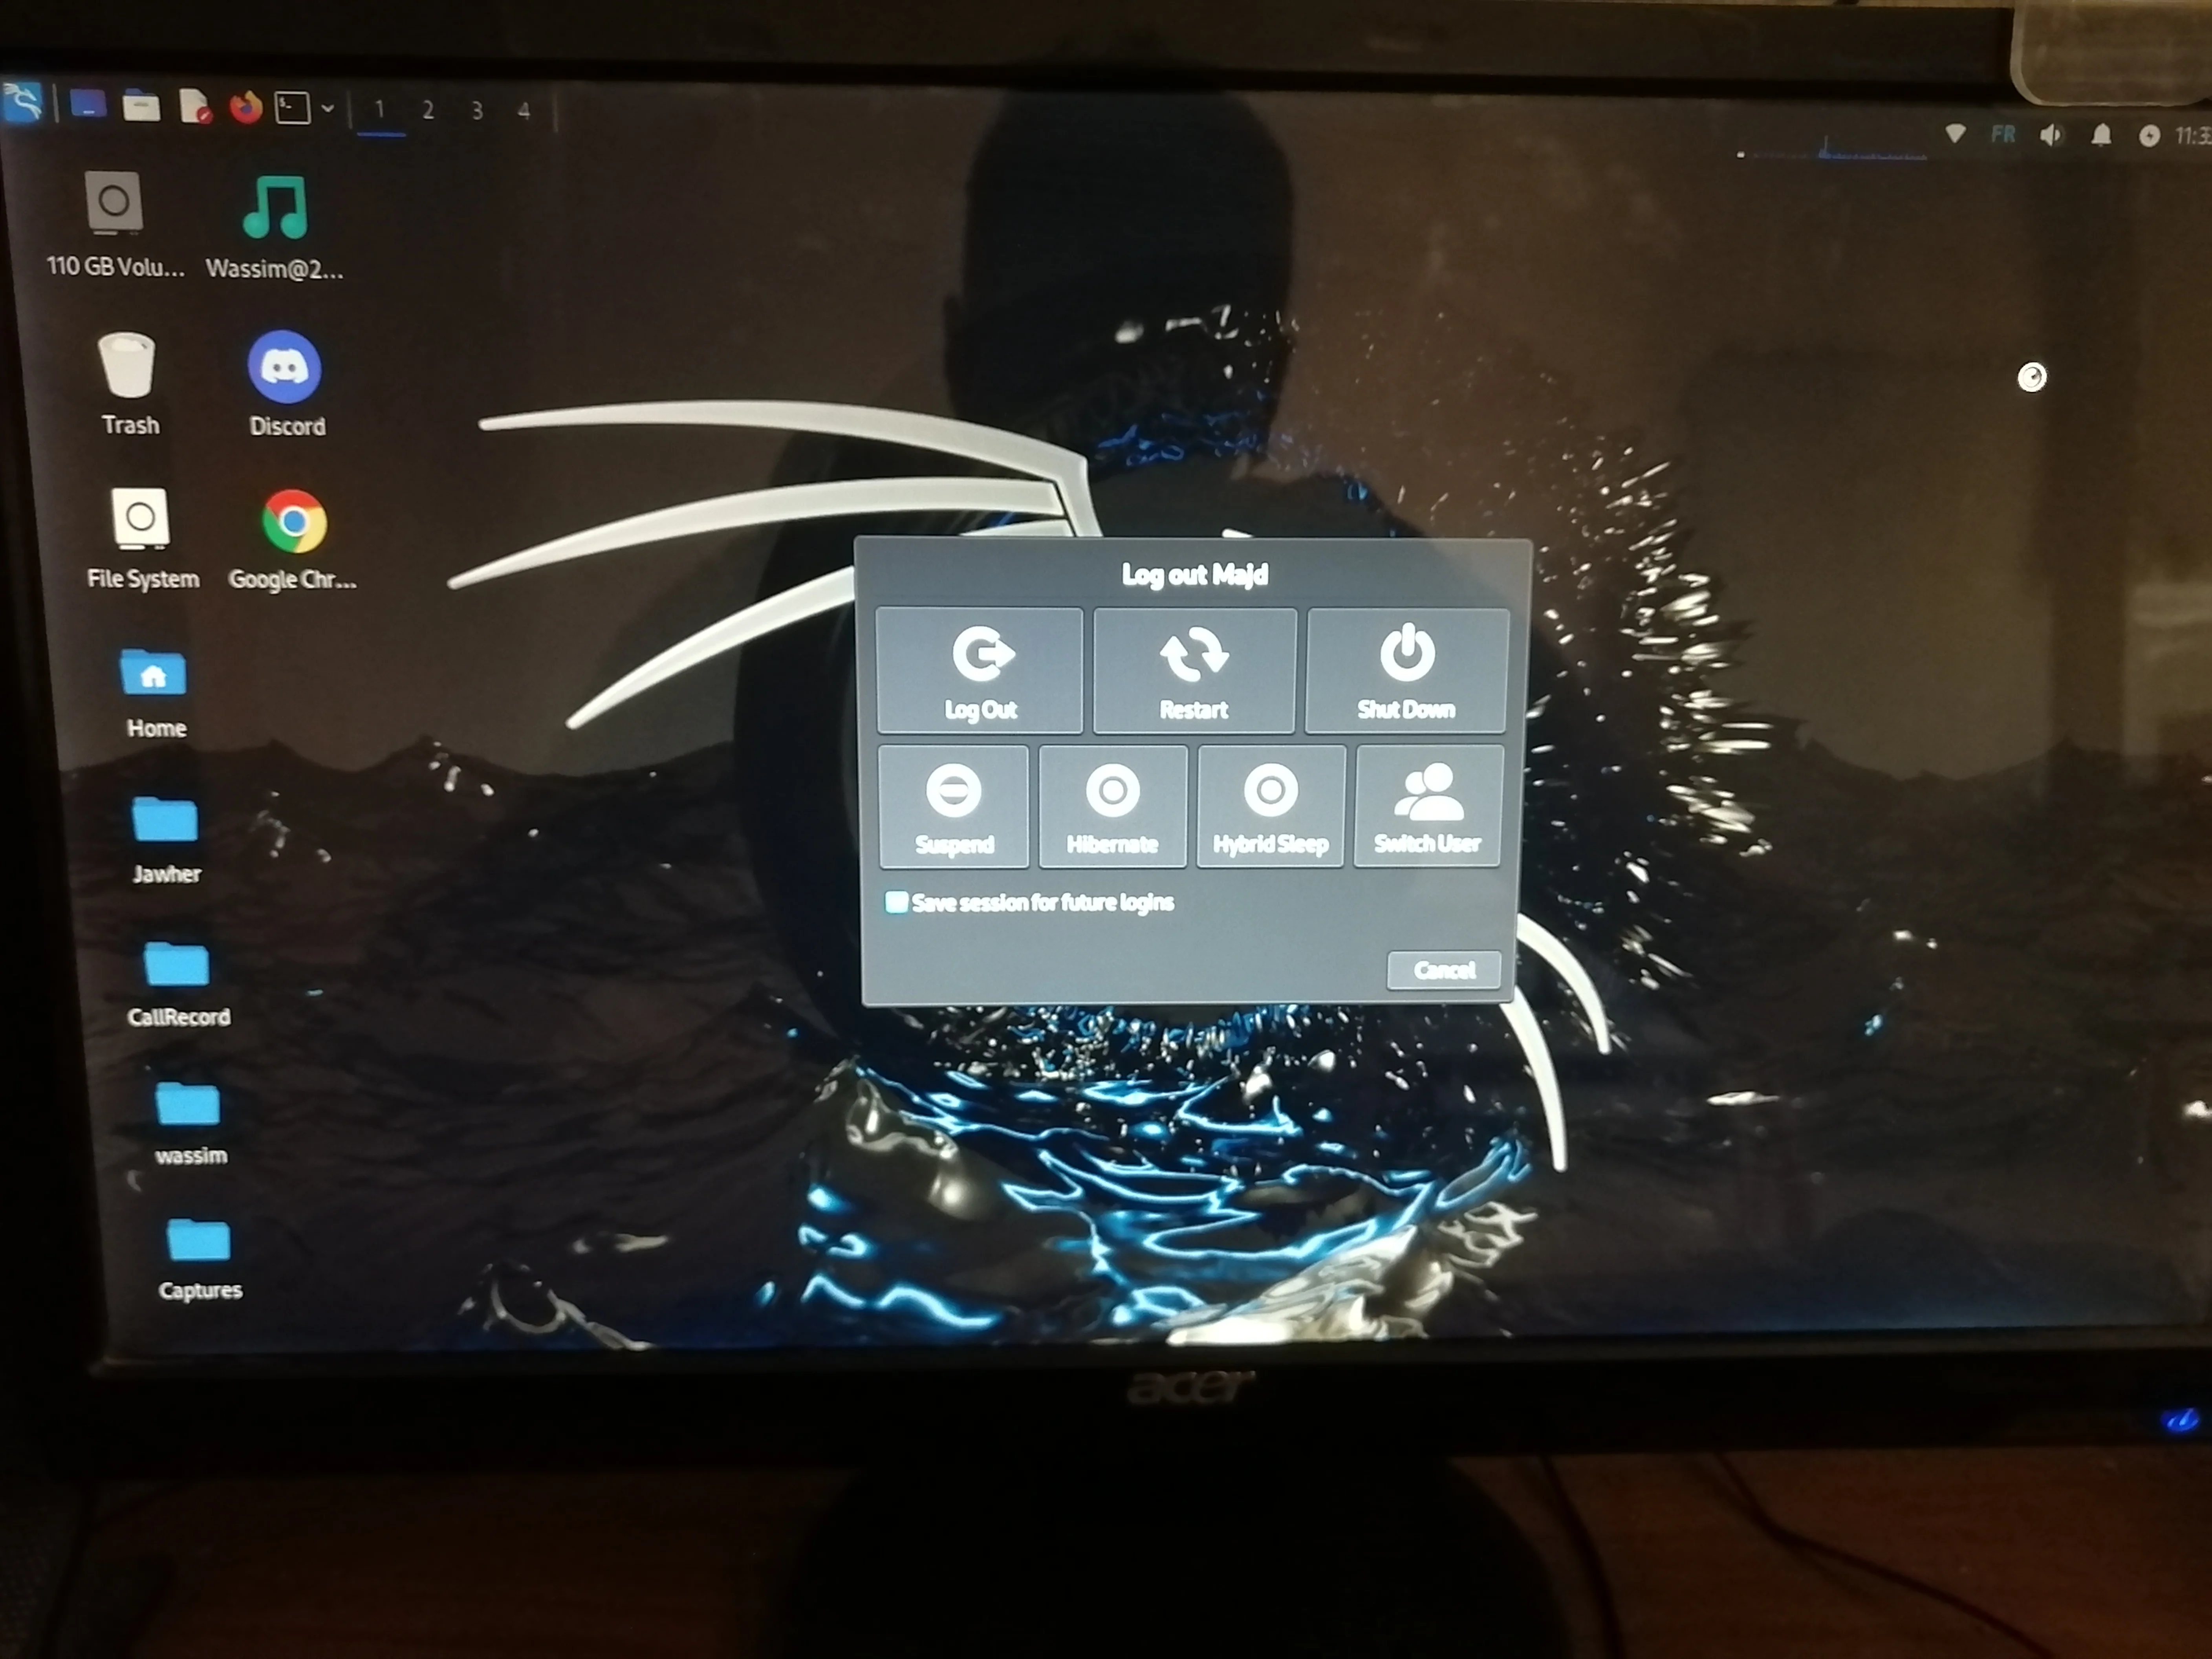Select the 110 GB Volume desktop icon

(x=115, y=224)
